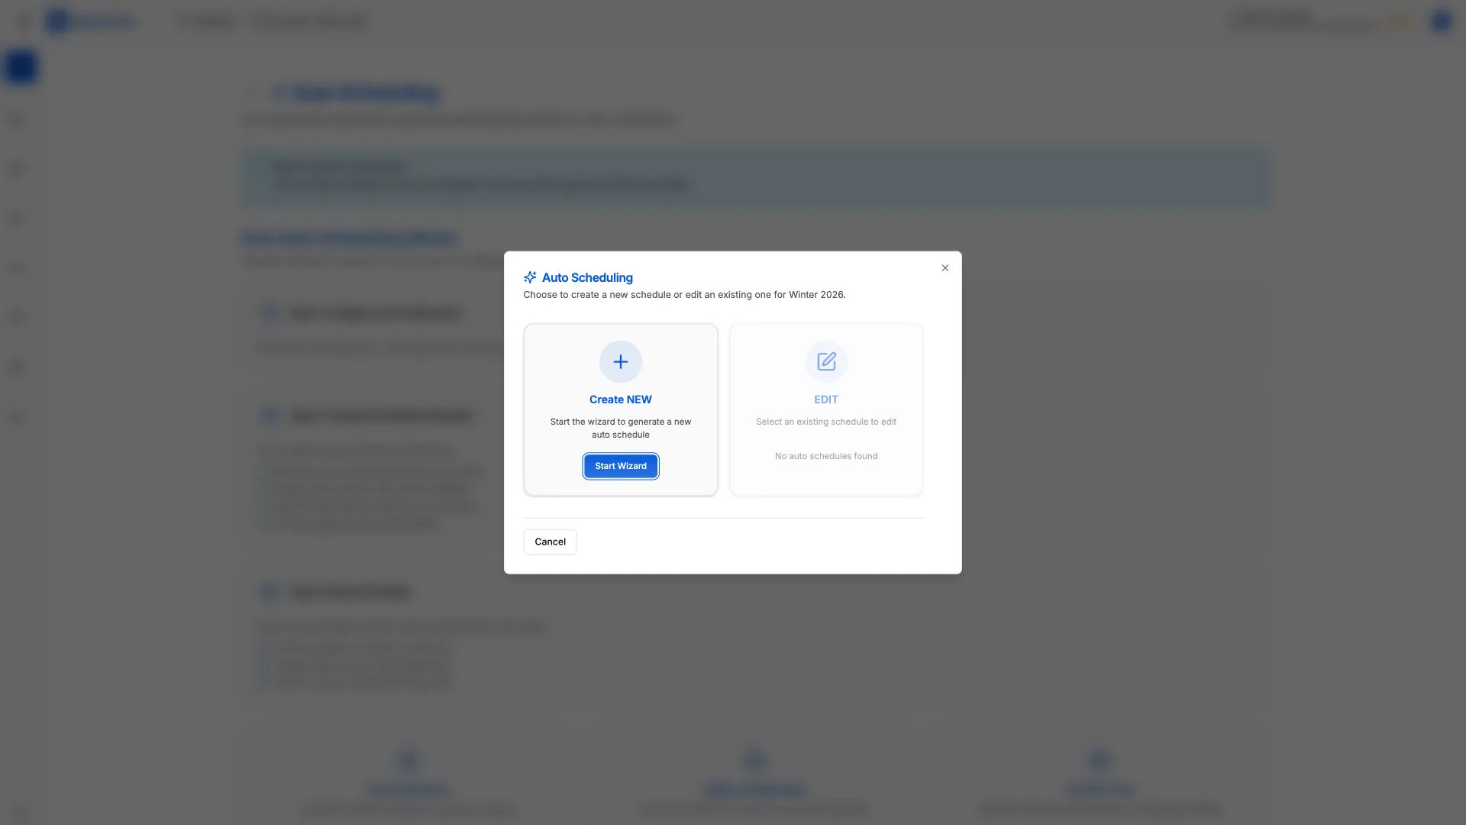
Task: Tick the top checkbox in the lower checklist section
Action: (x=265, y=647)
